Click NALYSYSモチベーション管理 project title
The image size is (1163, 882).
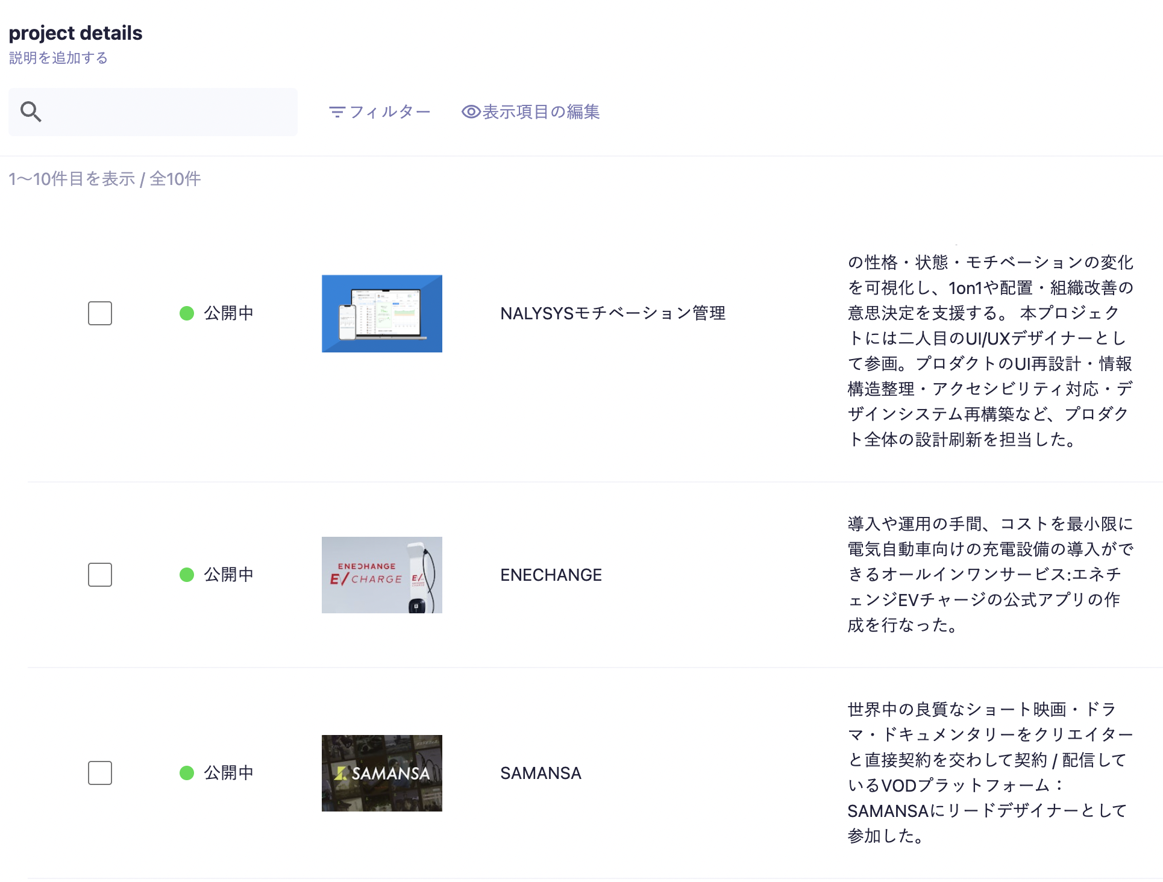pyautogui.click(x=612, y=313)
